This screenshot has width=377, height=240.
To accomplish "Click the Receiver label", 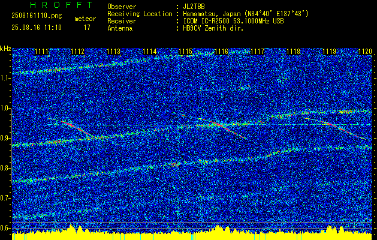I will [122, 21].
